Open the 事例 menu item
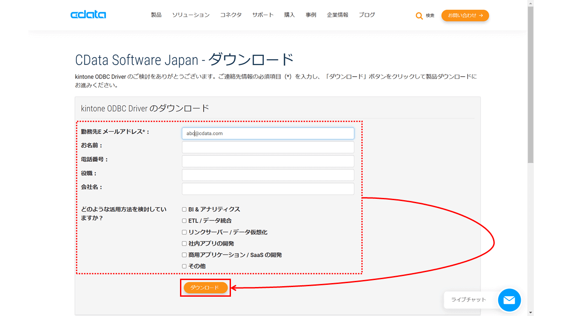The width and height of the screenshot is (562, 316). coord(311,15)
